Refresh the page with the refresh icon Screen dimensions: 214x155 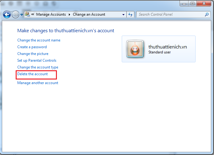click(x=130, y=14)
